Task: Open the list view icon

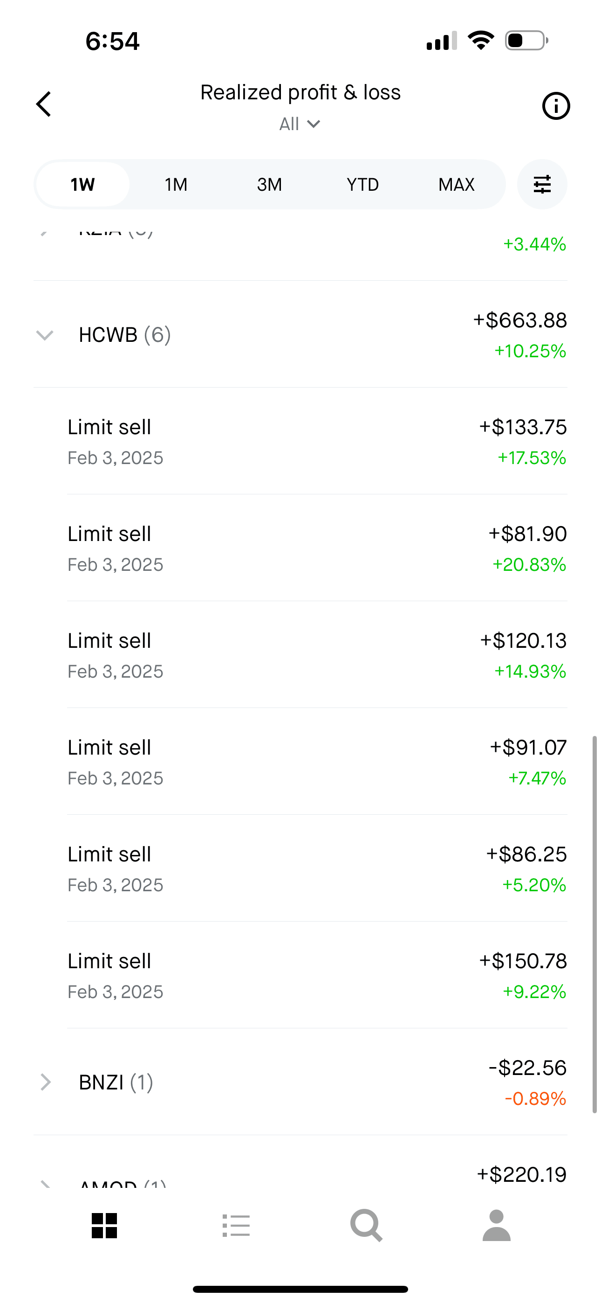Action: (236, 1226)
